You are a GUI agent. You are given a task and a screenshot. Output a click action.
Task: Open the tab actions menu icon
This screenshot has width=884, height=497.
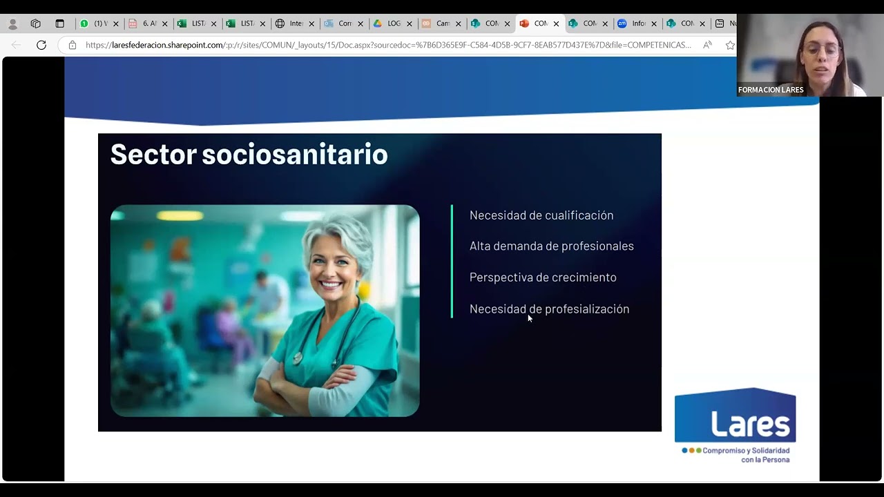60,23
